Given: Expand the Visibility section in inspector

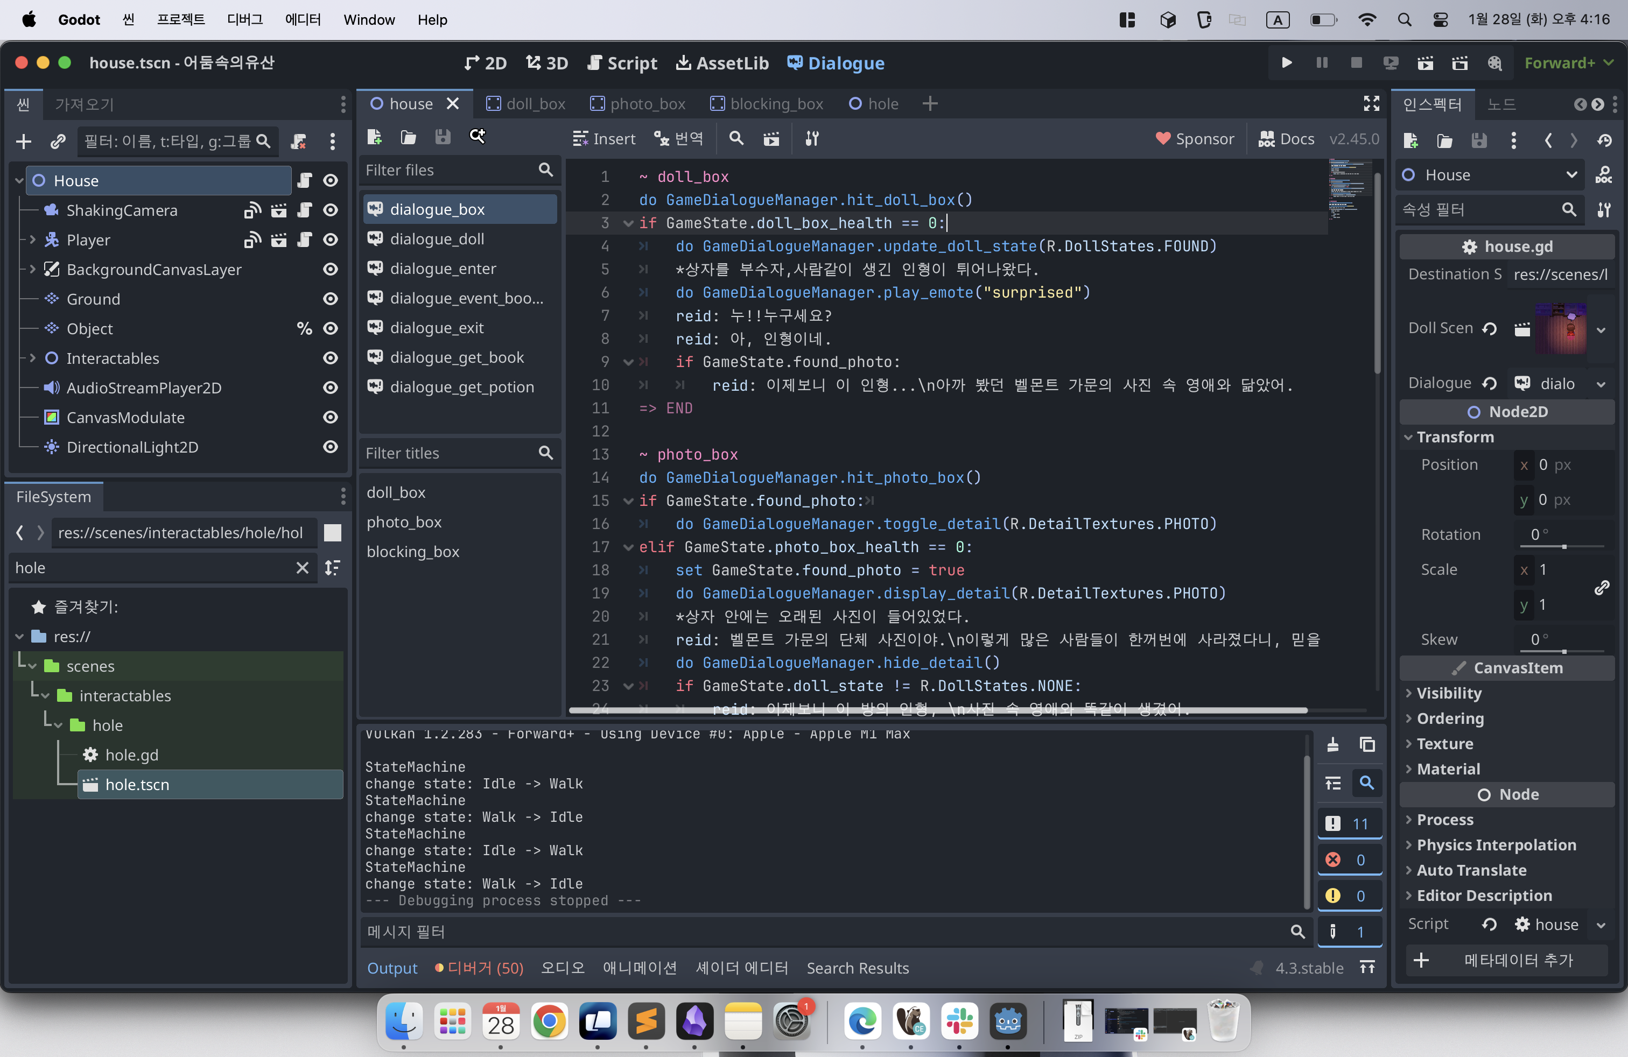Looking at the screenshot, I should click(x=1449, y=693).
